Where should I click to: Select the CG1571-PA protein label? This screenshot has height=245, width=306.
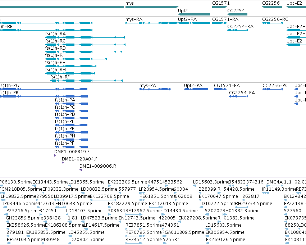(x=227, y=86)
